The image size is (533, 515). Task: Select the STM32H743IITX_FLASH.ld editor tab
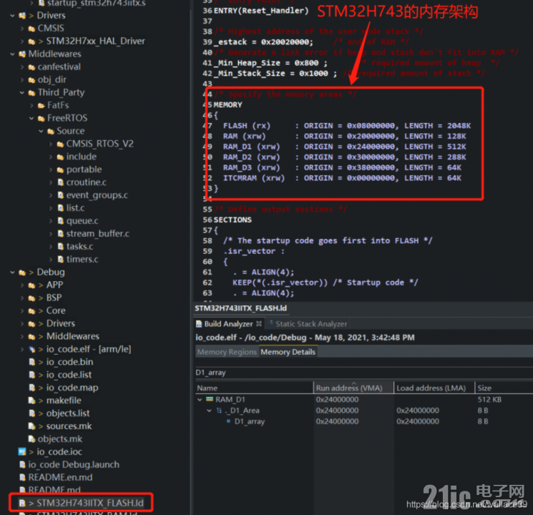tap(240, 308)
